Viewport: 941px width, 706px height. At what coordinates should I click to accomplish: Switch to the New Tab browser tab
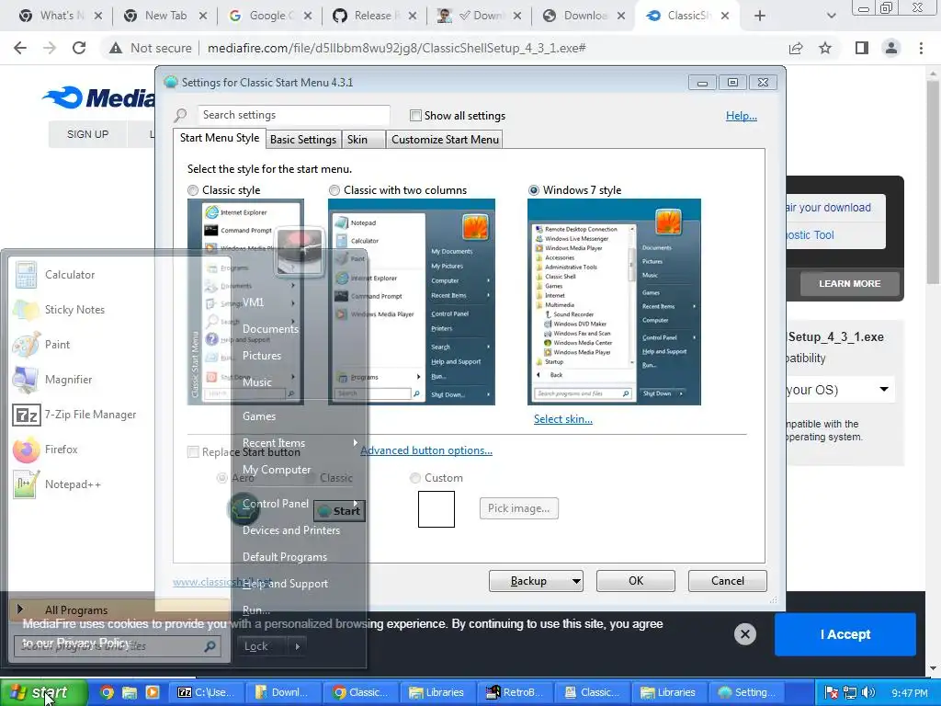point(165,16)
